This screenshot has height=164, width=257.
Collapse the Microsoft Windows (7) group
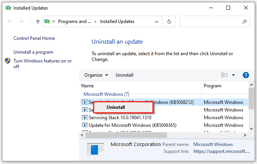click(x=106, y=94)
